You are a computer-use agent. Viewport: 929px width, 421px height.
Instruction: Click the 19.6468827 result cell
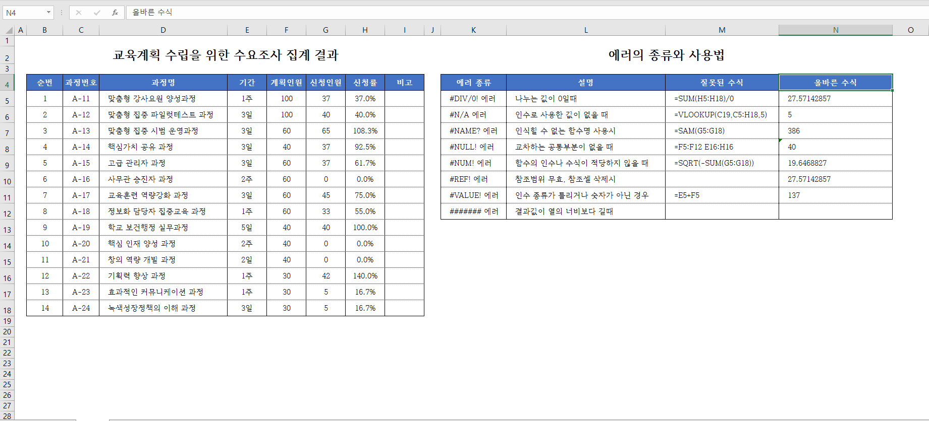coord(836,163)
